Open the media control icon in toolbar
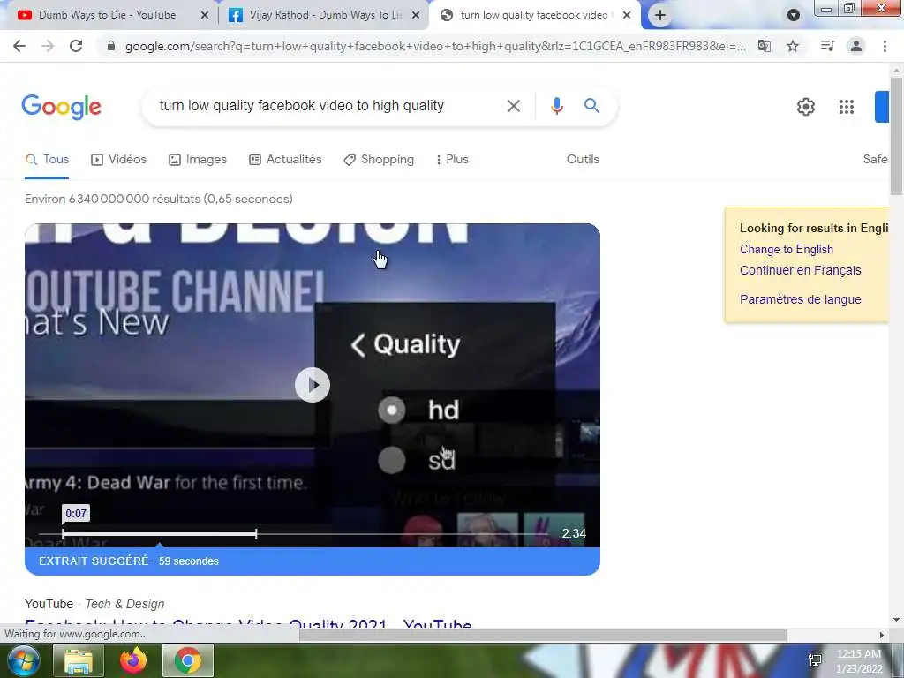Screen dimensions: 904x678 point(827,46)
